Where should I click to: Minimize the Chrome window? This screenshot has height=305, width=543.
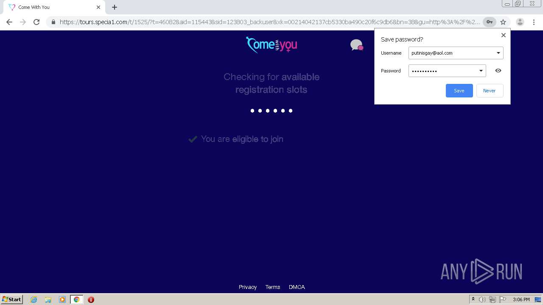(507, 4)
